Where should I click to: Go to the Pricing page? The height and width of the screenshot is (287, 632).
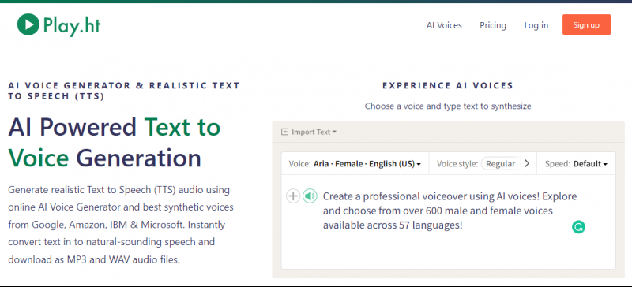[x=493, y=25]
